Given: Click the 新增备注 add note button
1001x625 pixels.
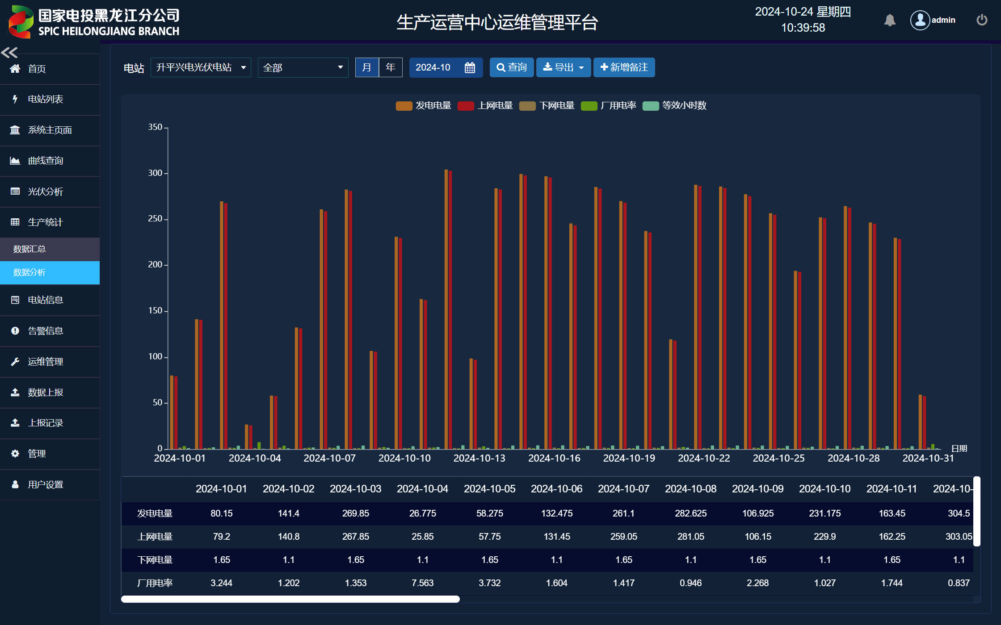Looking at the screenshot, I should (624, 68).
